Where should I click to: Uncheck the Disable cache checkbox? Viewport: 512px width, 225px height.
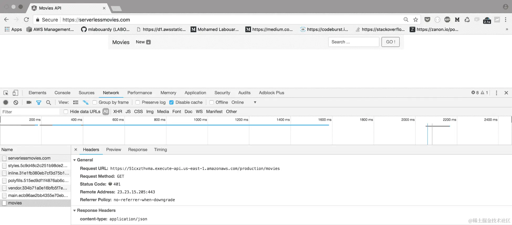tap(171, 102)
